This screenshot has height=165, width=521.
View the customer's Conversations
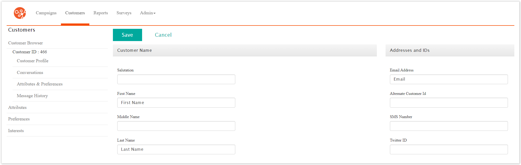click(30, 72)
